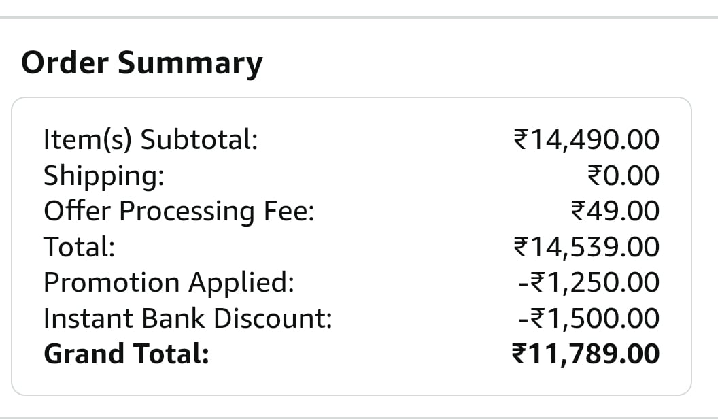
Task: Select the Instant Bank Discount label
Action: [x=188, y=318]
